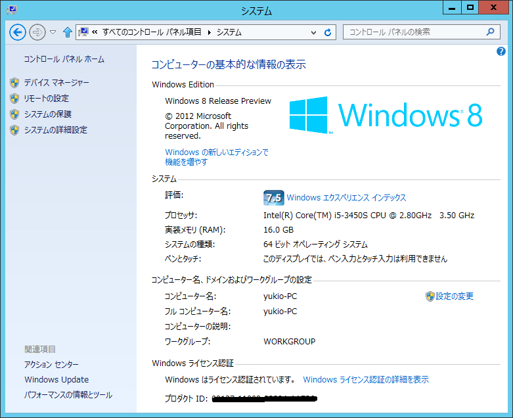Click 設定の変更 link
This screenshot has height=418, width=513.
coord(454,296)
